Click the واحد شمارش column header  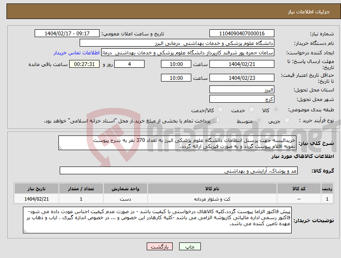[x=125, y=189]
